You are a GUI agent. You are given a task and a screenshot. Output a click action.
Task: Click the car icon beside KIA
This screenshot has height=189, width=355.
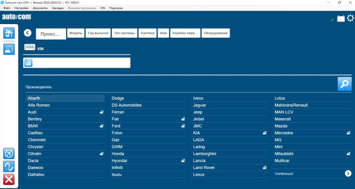coord(265,133)
